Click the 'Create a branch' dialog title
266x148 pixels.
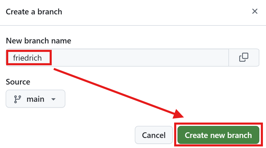click(x=34, y=12)
